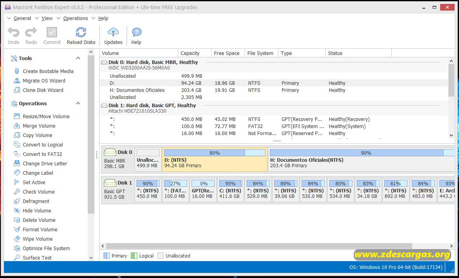Click the Format Volume icon
The height and width of the screenshot is (278, 459).
17,229
